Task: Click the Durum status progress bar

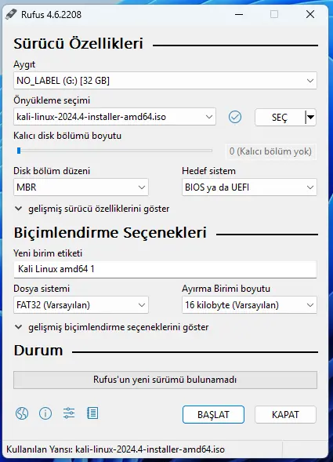Action: 165,380
